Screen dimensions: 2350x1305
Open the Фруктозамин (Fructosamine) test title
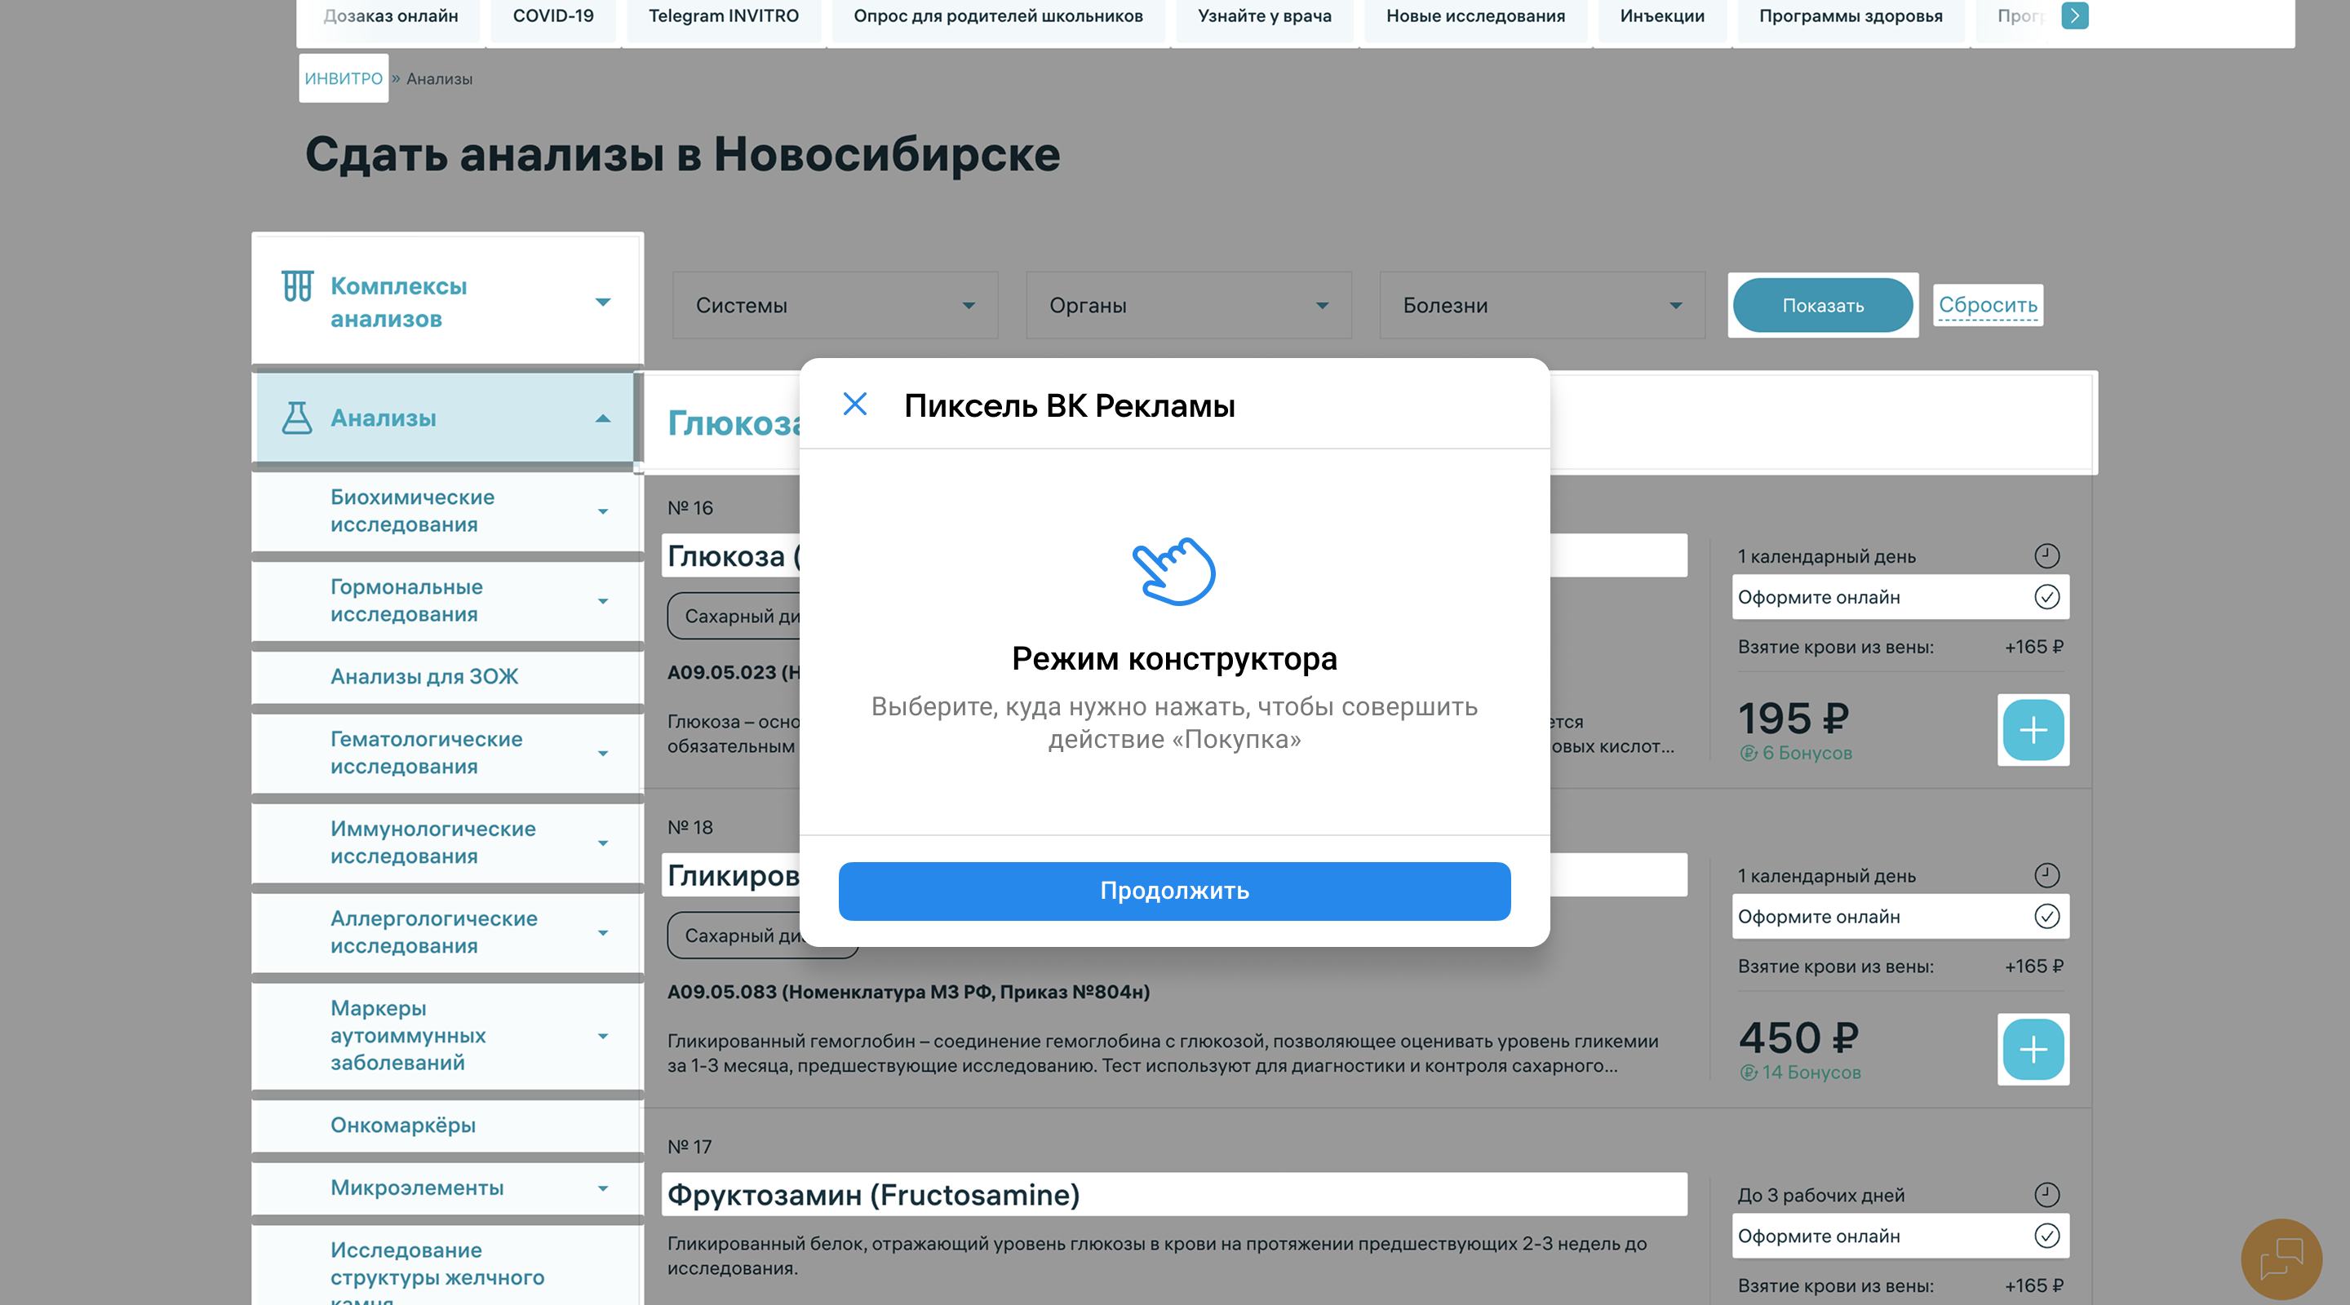coord(873,1195)
